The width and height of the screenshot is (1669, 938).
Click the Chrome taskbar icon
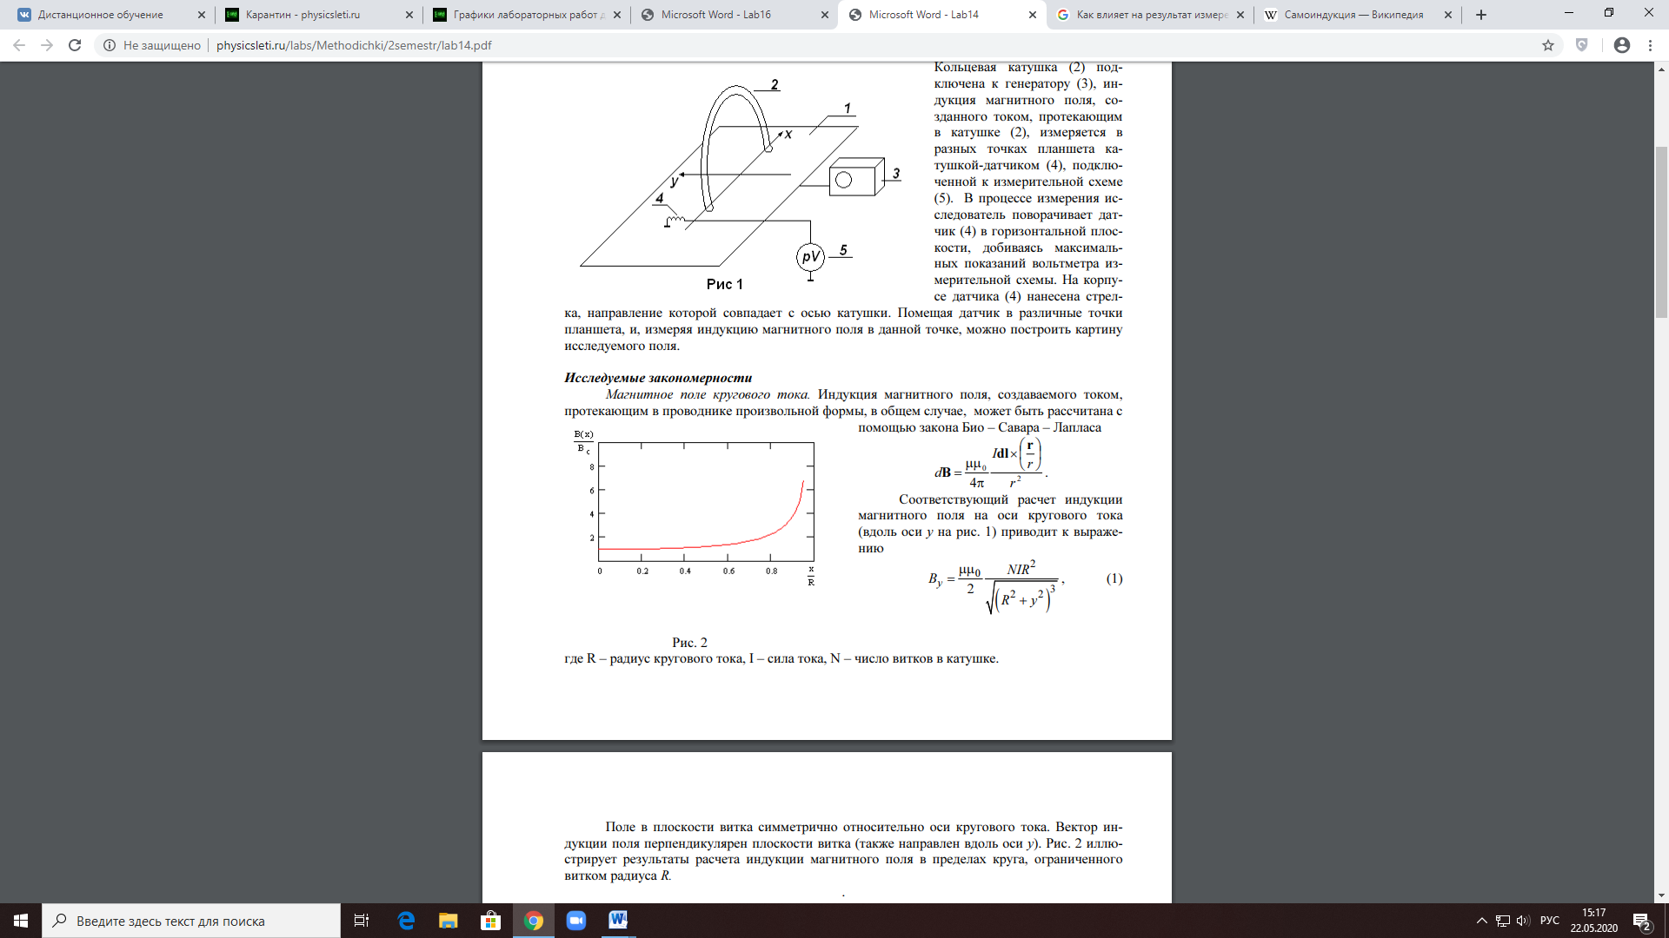534,921
